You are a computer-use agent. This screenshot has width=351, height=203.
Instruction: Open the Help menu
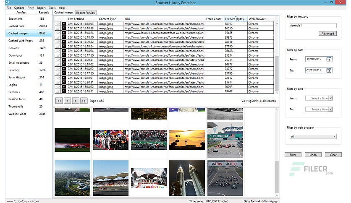coord(62,8)
